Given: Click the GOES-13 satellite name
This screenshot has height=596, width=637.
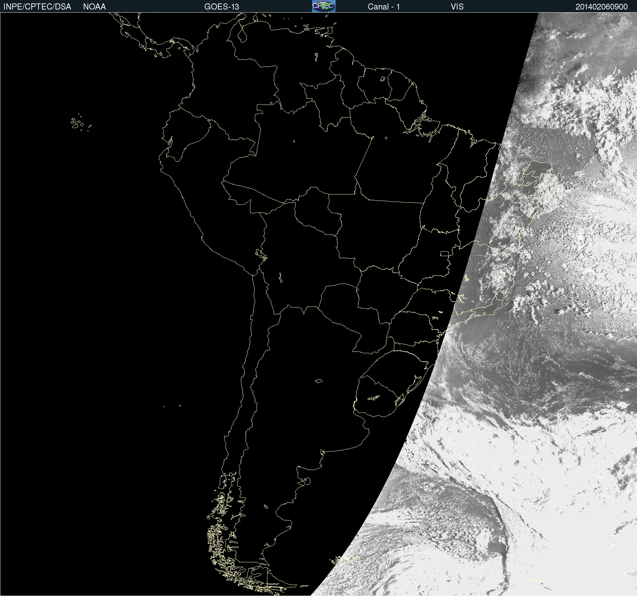Looking at the screenshot, I should coord(222,7).
